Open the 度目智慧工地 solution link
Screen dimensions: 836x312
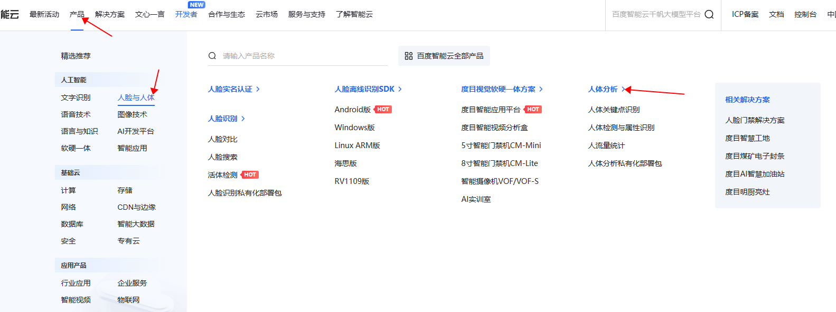(x=748, y=138)
